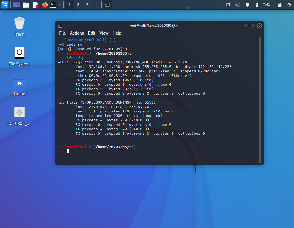Switch to workspace 2
The height and width of the screenshot is (228, 294).
click(78, 5)
